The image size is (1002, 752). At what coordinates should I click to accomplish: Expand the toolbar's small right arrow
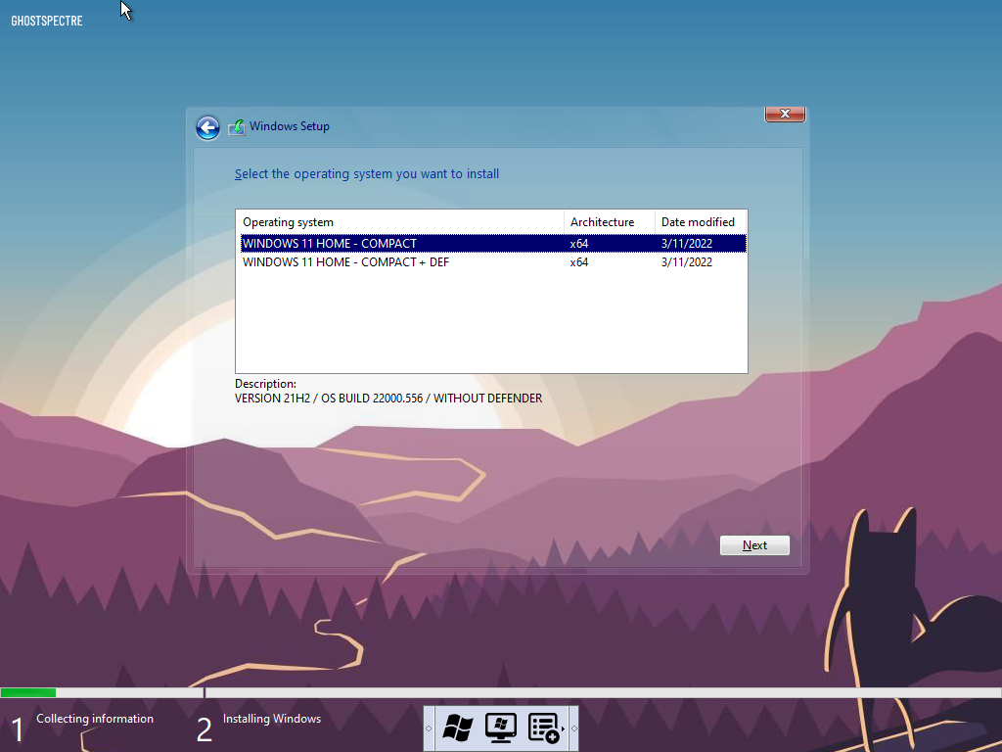563,728
